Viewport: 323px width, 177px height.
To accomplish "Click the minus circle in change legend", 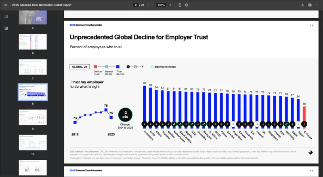I will pyautogui.click(x=128, y=67).
